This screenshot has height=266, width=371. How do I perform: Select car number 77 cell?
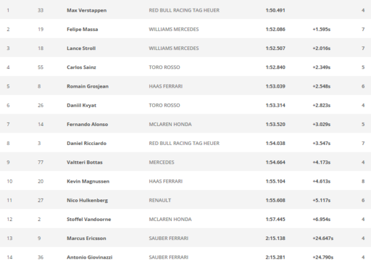point(40,162)
